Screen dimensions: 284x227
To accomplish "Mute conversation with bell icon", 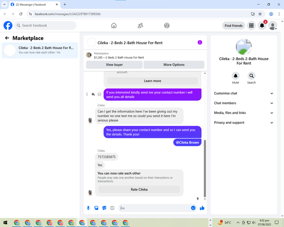I will coord(236,76).
